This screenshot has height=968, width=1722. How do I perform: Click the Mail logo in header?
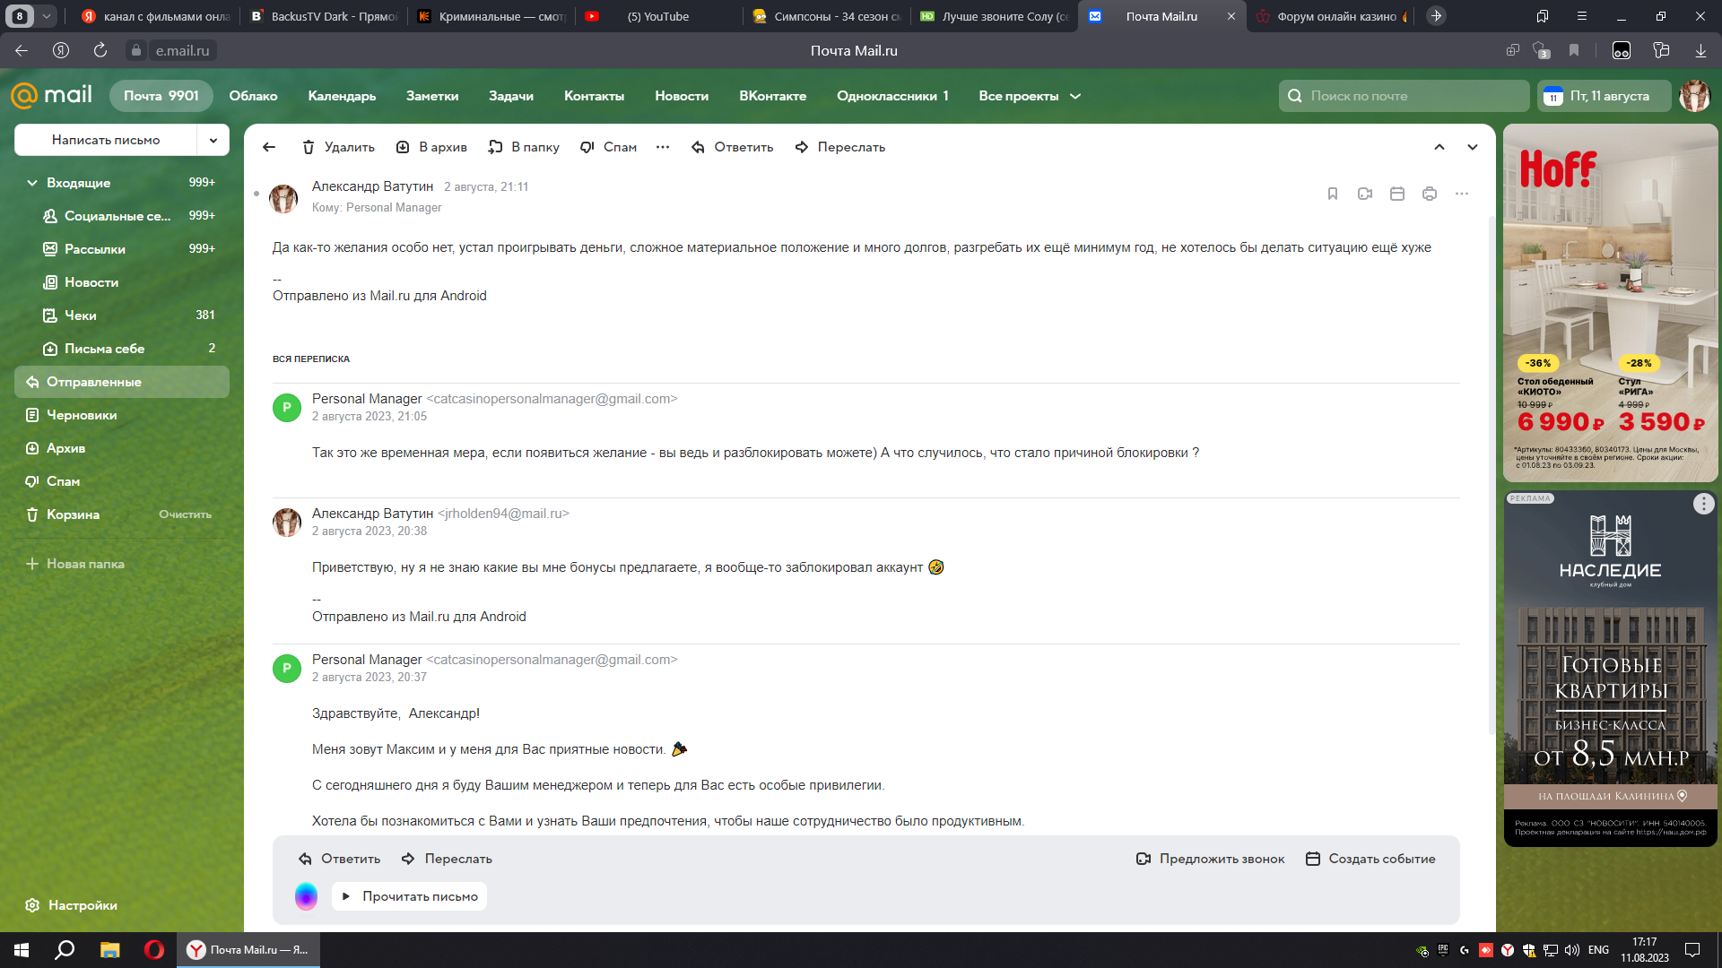(51, 95)
